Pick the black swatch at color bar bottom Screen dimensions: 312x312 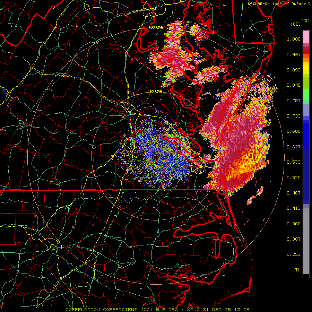tap(306, 276)
